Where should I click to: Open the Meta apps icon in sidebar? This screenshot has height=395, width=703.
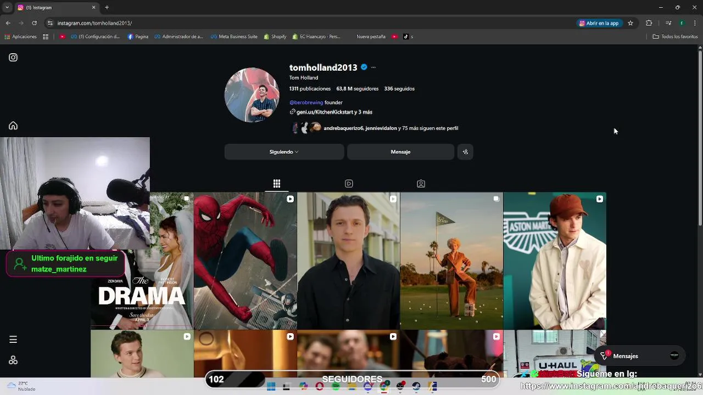13,360
